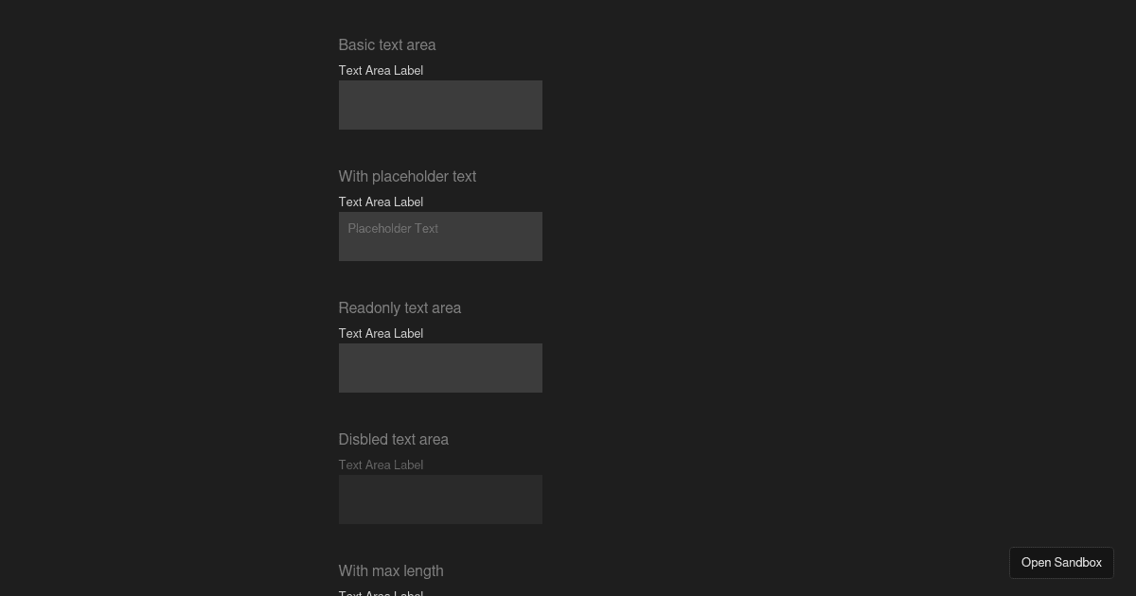Activate Open Sandbox in bottom right corner
The image size is (1136, 596).
(x=1061, y=562)
